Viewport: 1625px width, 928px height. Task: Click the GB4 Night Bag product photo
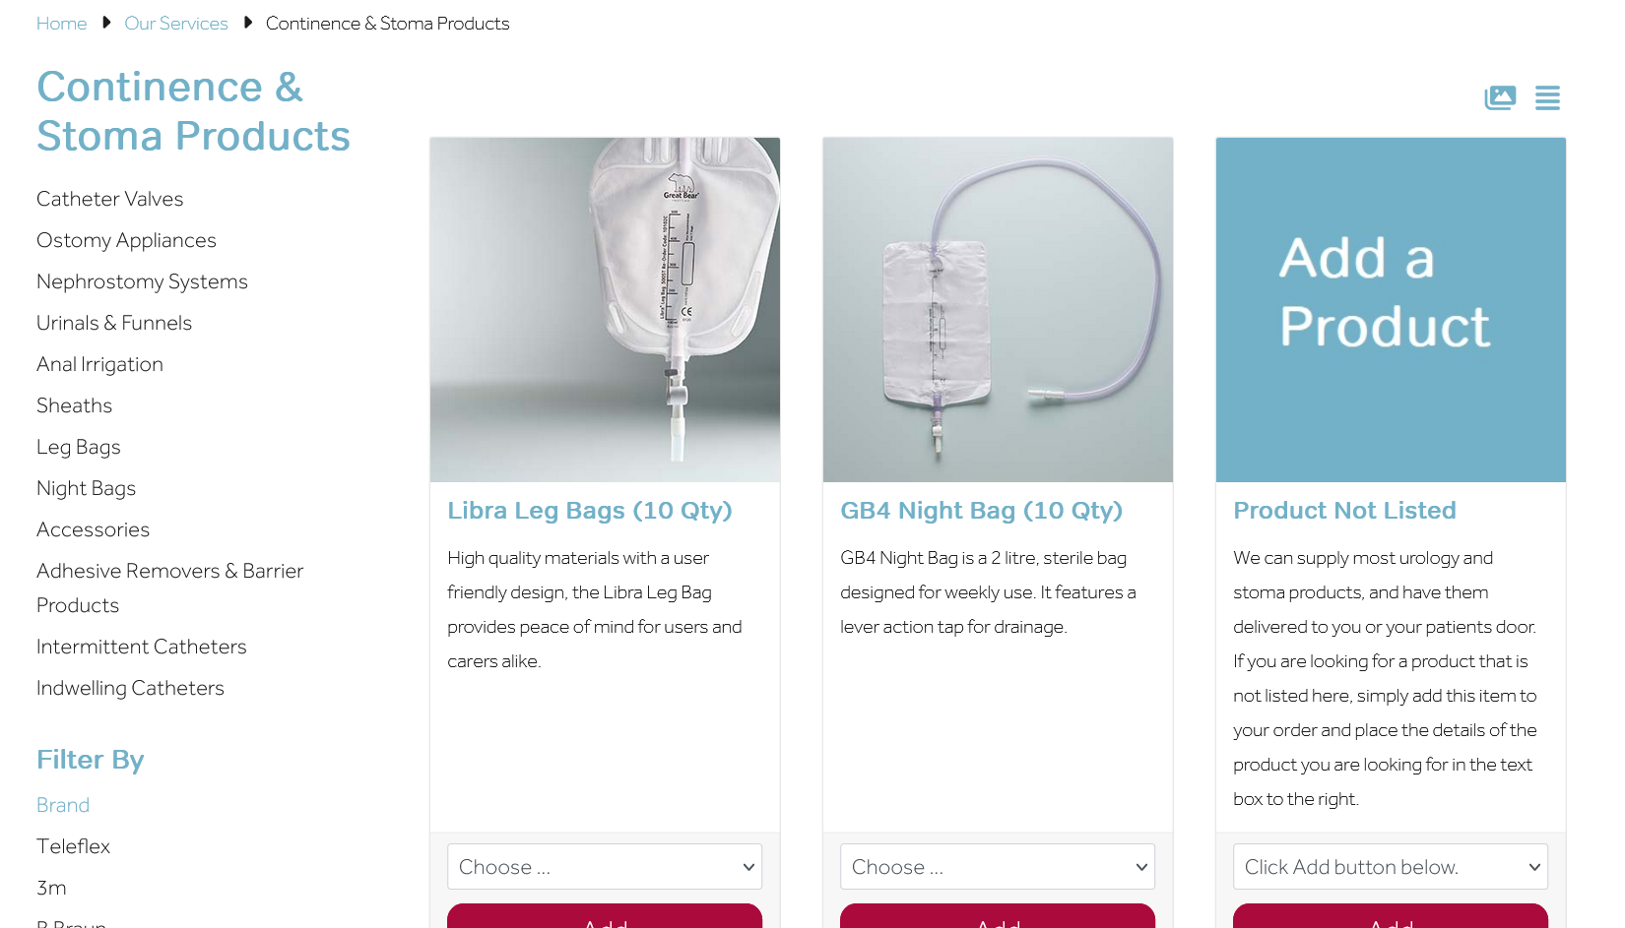tap(998, 309)
